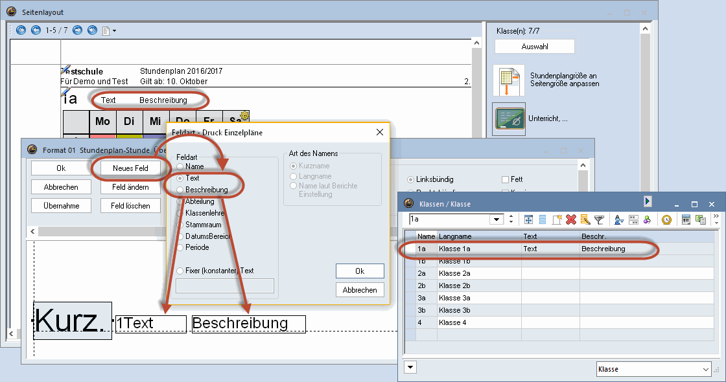Open the Unterricht blackboard icon
Viewport: 726px width, 382px height.
(x=509, y=119)
